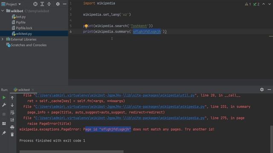This screenshot has height=153, width=273.
Task: Click 'Process finished with exit code 1'
Action: 52,141
